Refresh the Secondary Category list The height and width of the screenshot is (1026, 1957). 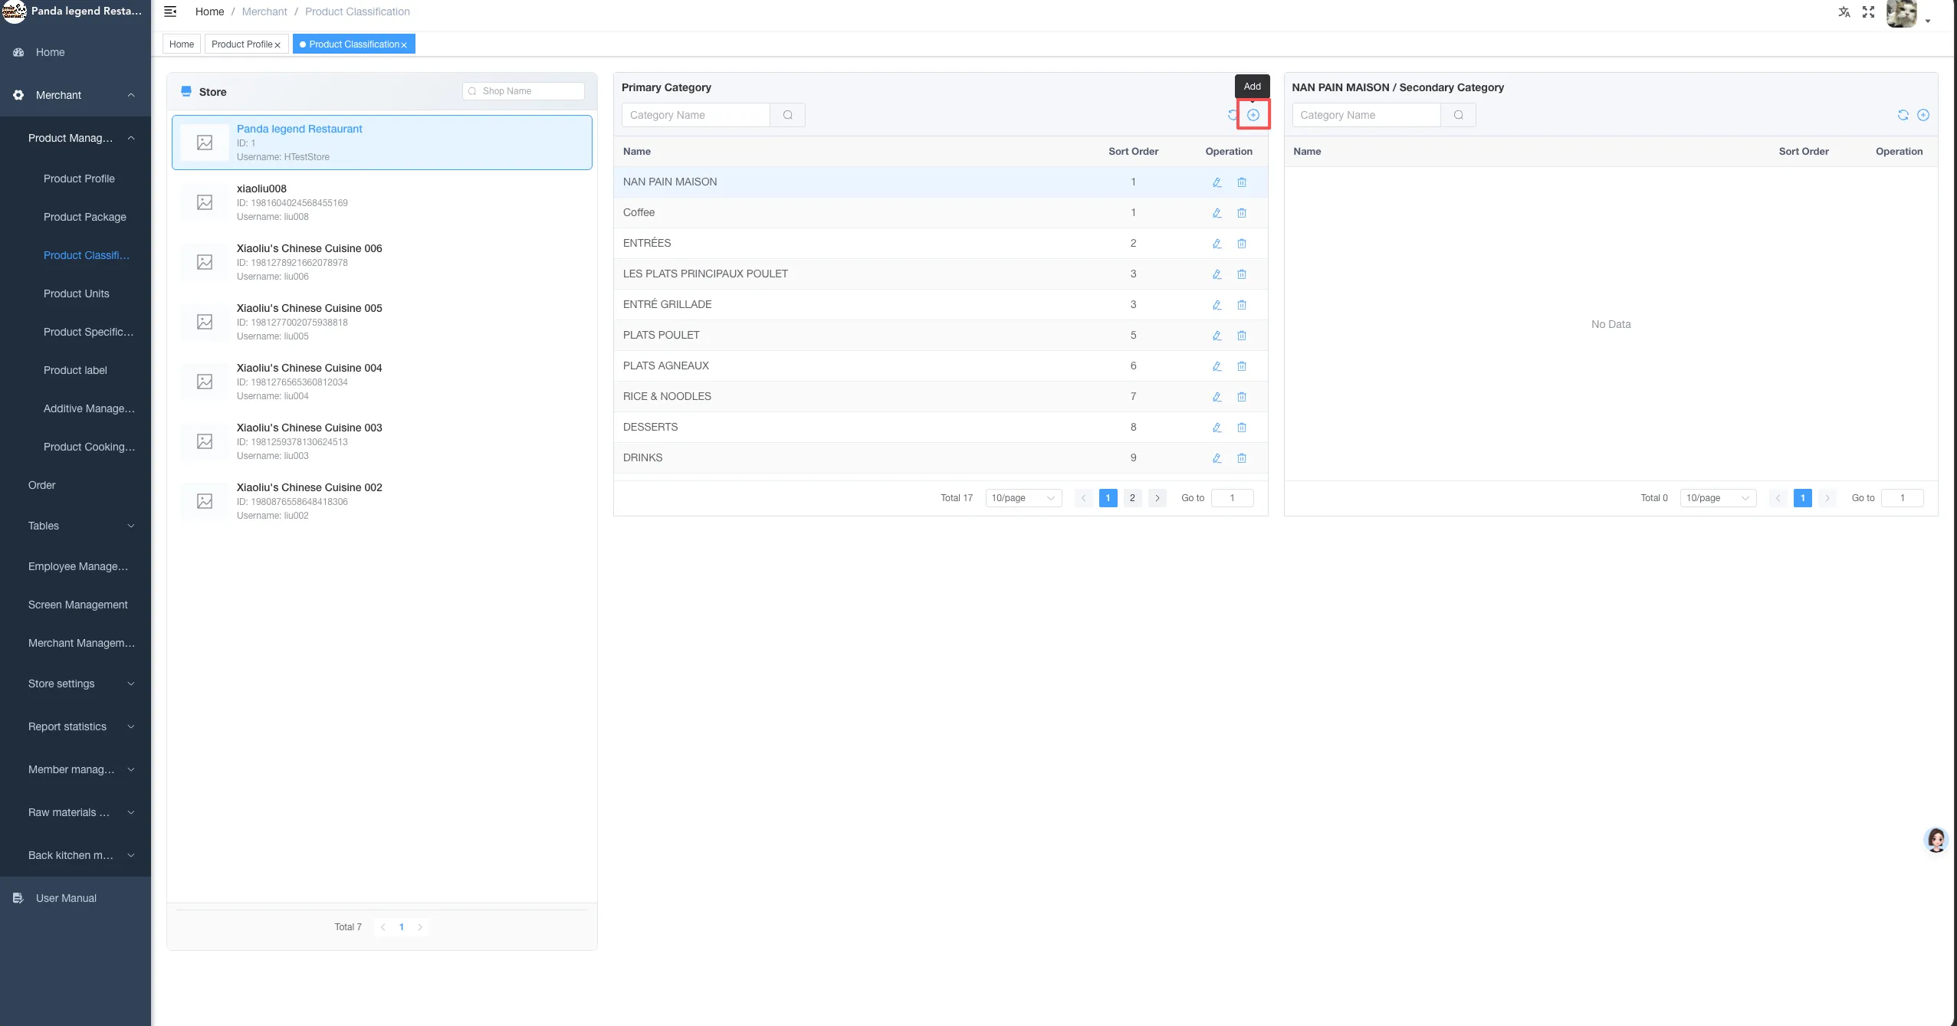[x=1903, y=115]
